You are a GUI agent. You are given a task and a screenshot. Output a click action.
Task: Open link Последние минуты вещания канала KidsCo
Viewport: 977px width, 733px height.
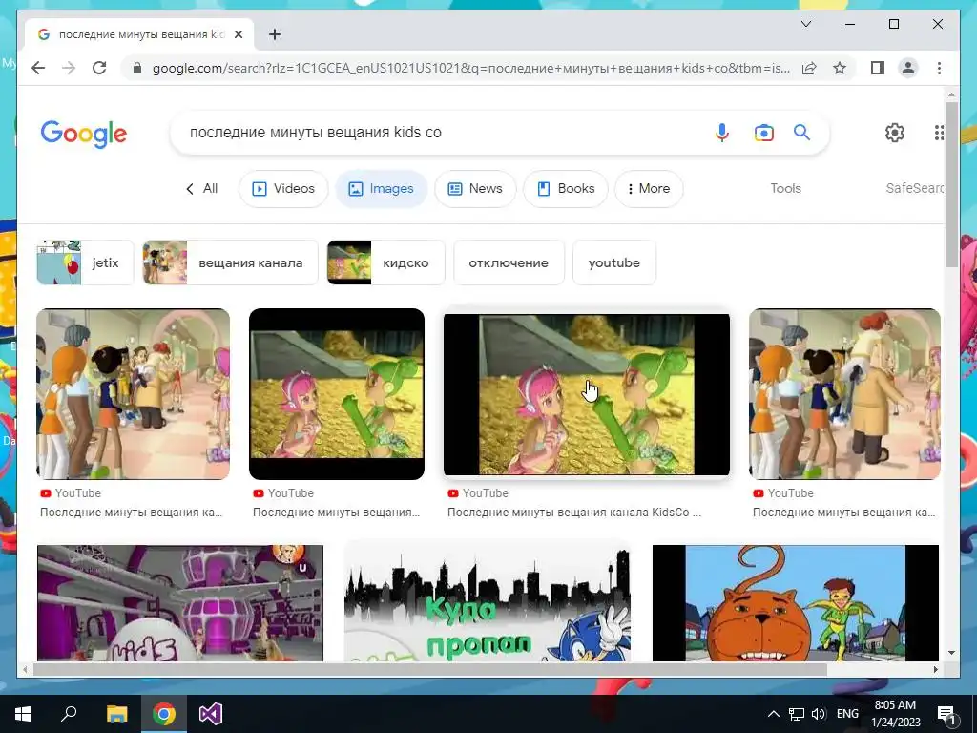click(573, 513)
